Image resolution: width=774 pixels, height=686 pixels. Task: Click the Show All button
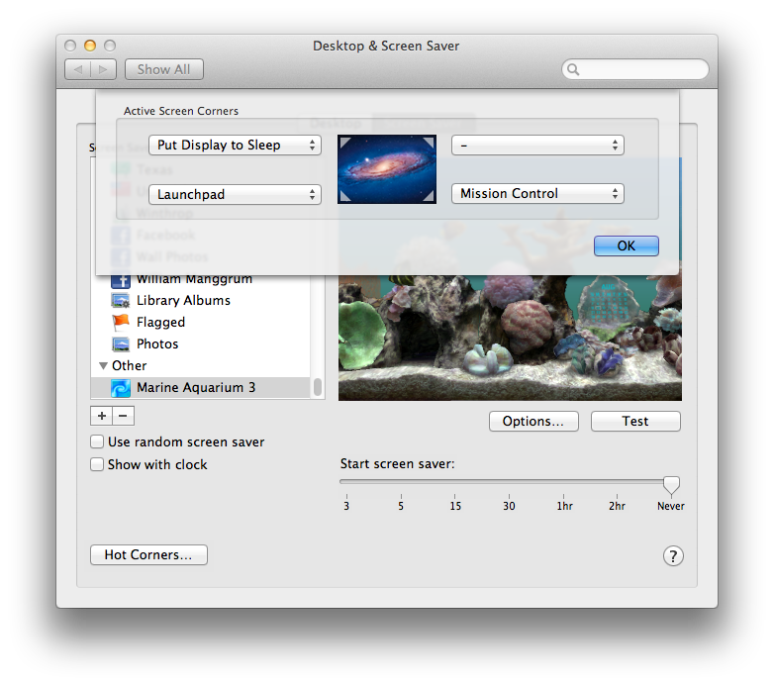click(164, 69)
